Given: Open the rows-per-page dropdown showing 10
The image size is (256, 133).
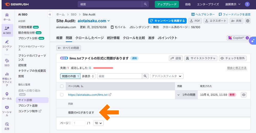Looking at the screenshot, I should click(98, 123).
